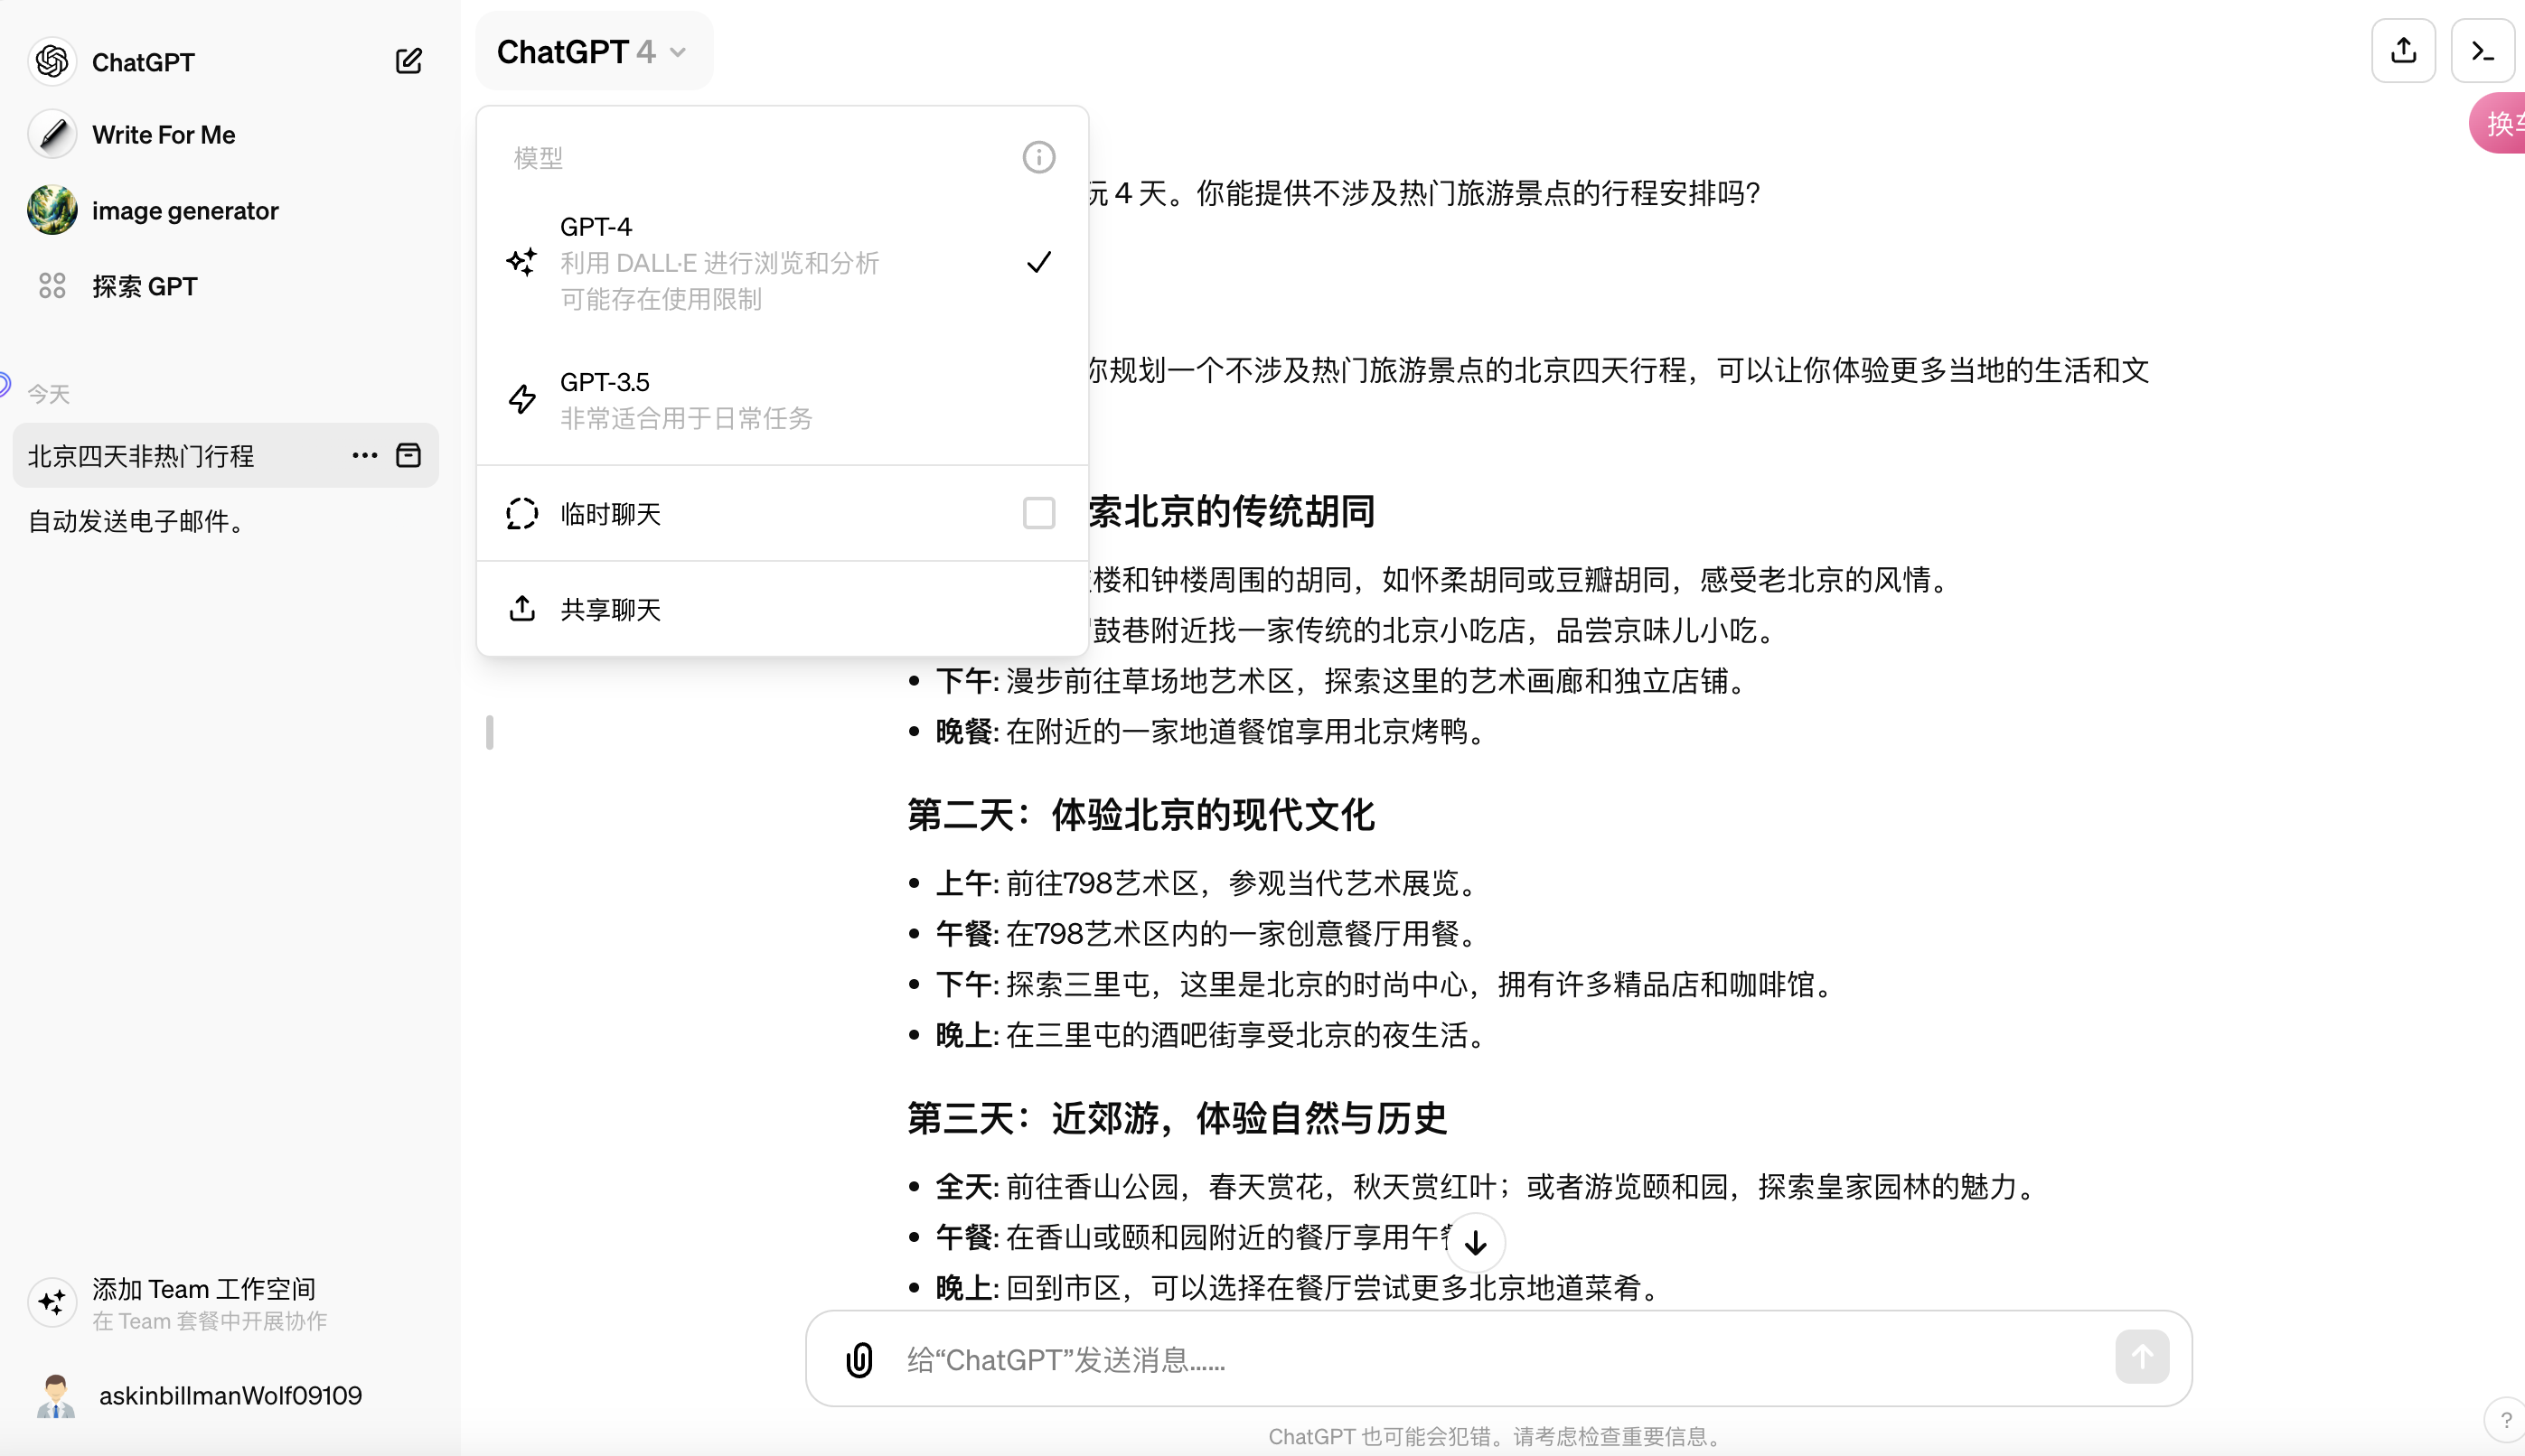Select GPT-3.5 model option
The height and width of the screenshot is (1456, 2525).
(x=783, y=399)
